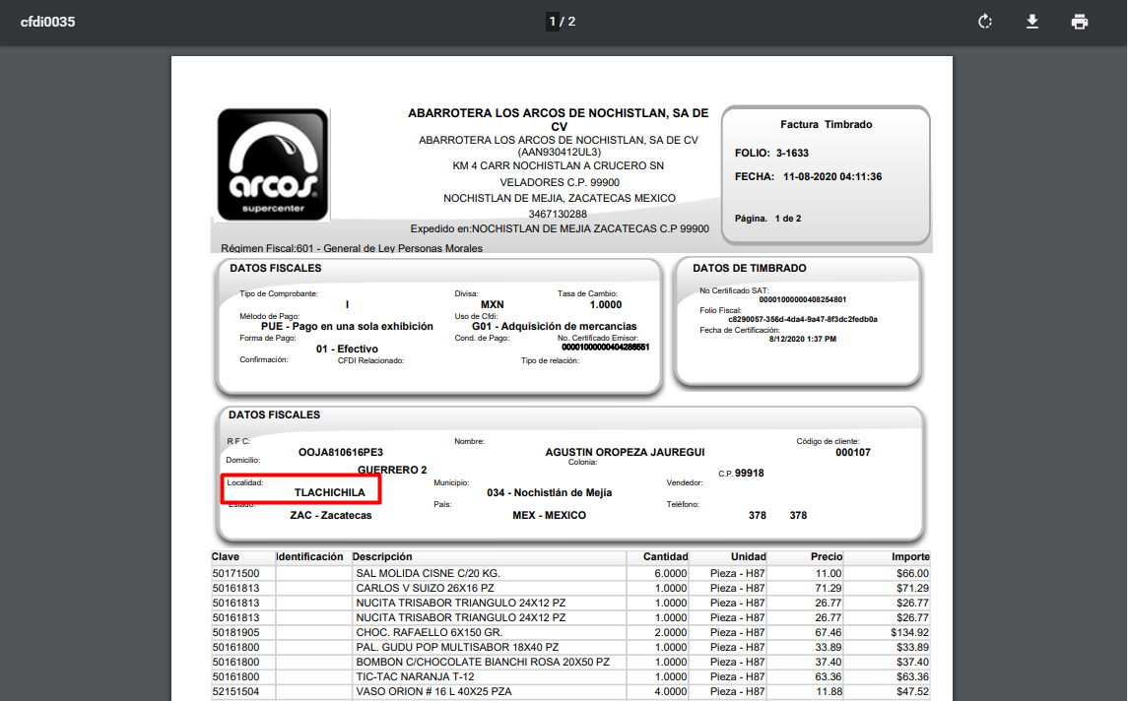The image size is (1128, 701).
Task: Select the FOLIO value 3-1633
Action: coord(792,154)
